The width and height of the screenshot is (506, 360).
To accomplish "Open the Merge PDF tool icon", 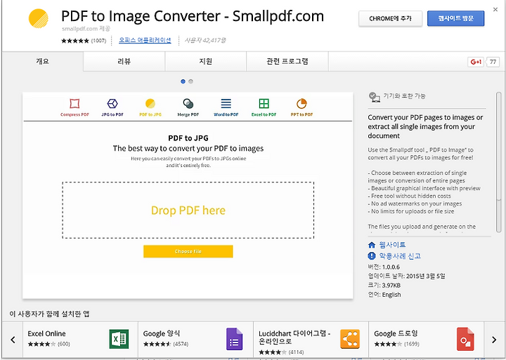I will [188, 103].
